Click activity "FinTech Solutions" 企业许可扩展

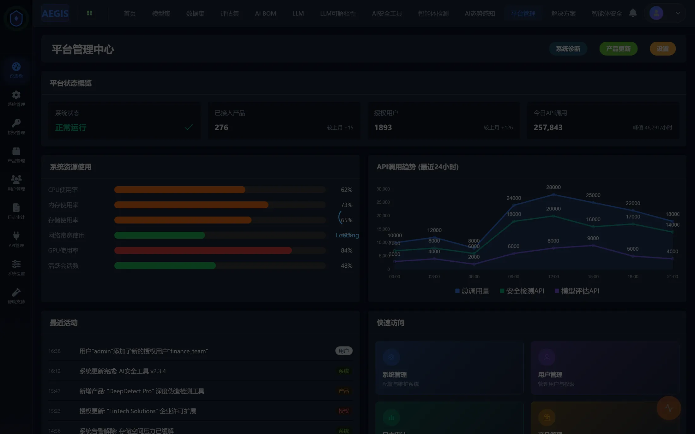(x=138, y=411)
